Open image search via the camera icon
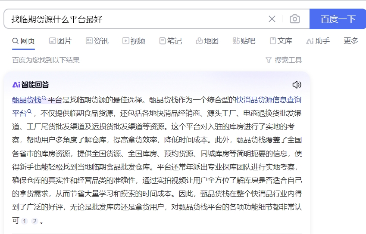Viewport: 366px width, 234px height. click(x=295, y=19)
